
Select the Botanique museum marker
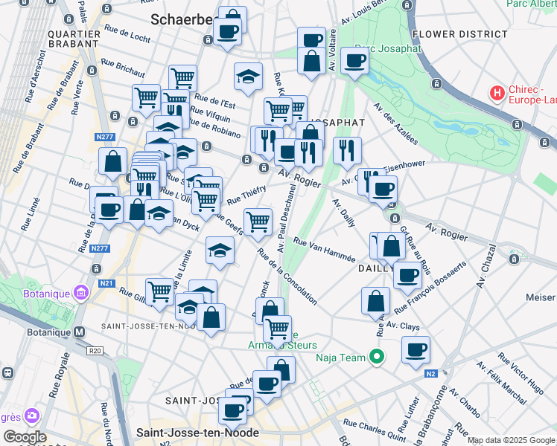pos(81,294)
